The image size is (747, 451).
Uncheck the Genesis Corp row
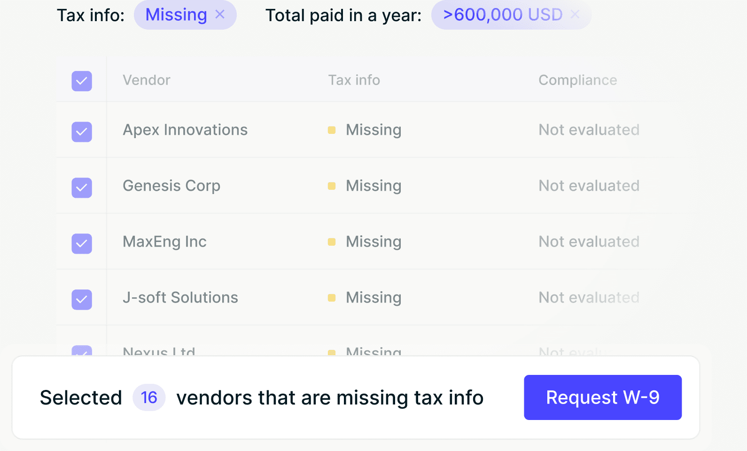point(82,188)
